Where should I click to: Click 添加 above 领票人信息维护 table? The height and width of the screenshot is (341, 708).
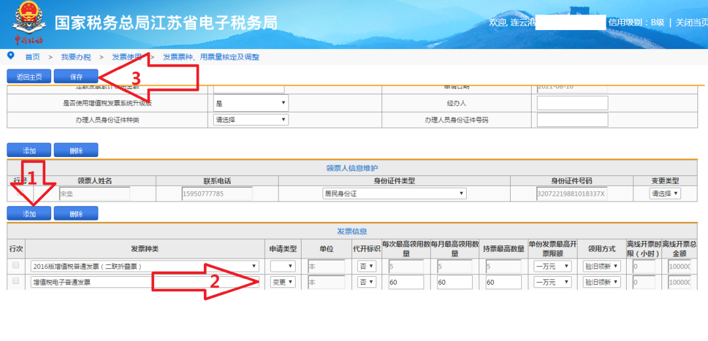29,151
